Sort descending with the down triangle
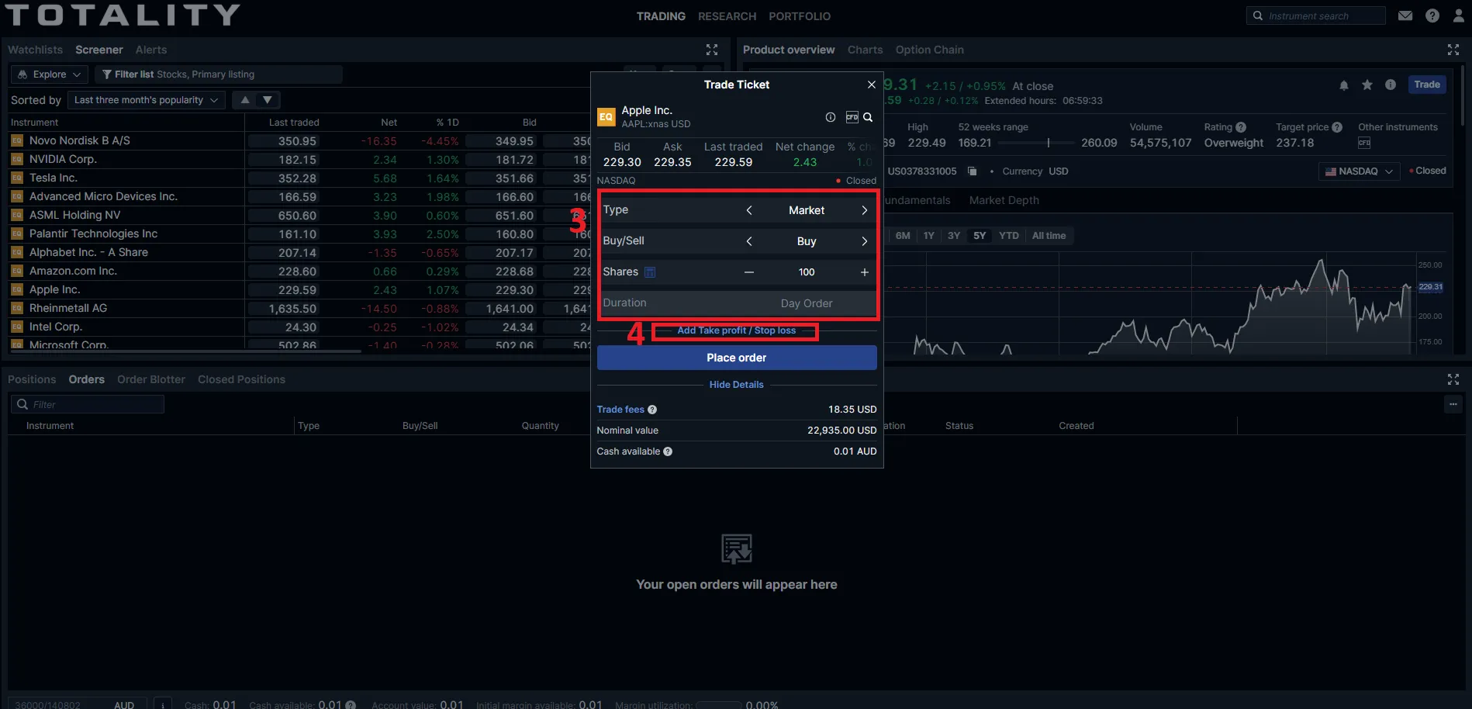 [268, 100]
